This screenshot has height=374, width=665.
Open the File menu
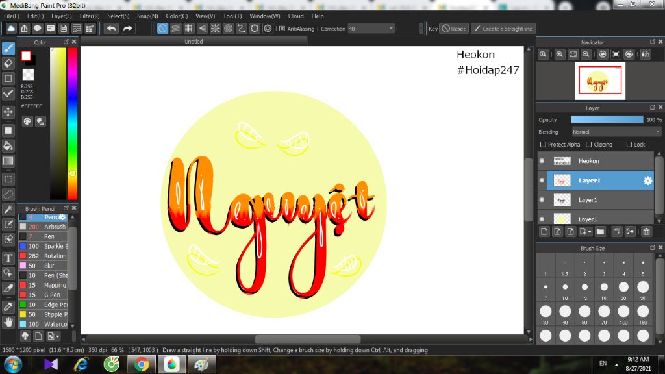point(12,16)
